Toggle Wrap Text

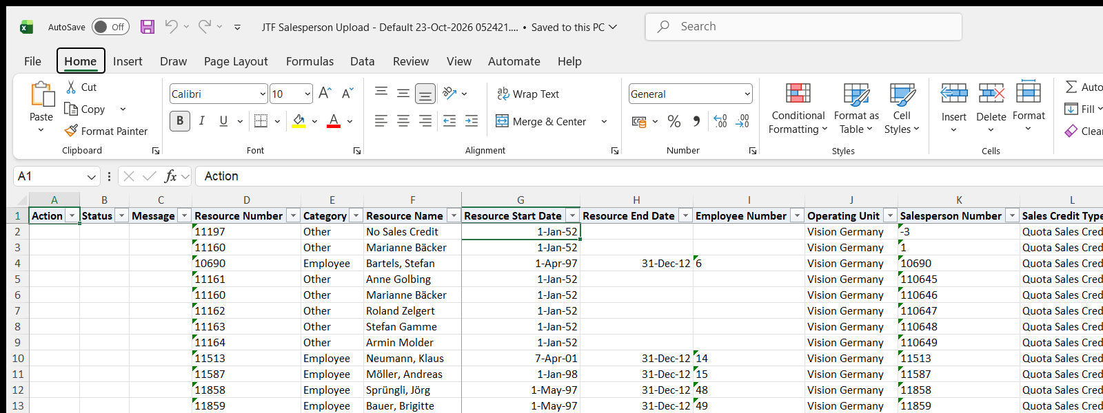[x=528, y=94]
